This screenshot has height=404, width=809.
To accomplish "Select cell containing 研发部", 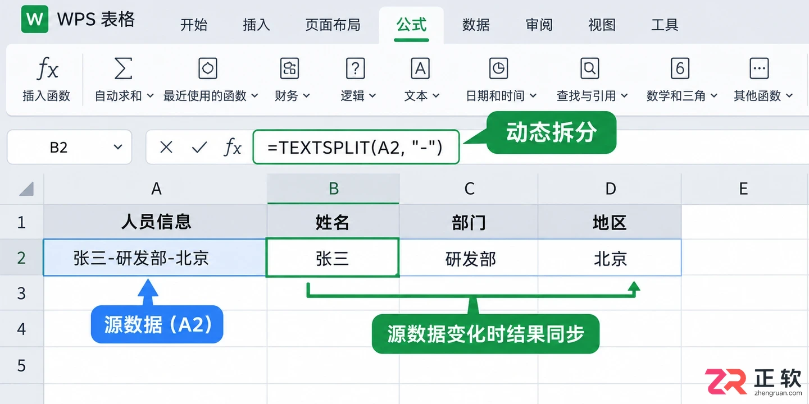I will pyautogui.click(x=469, y=258).
